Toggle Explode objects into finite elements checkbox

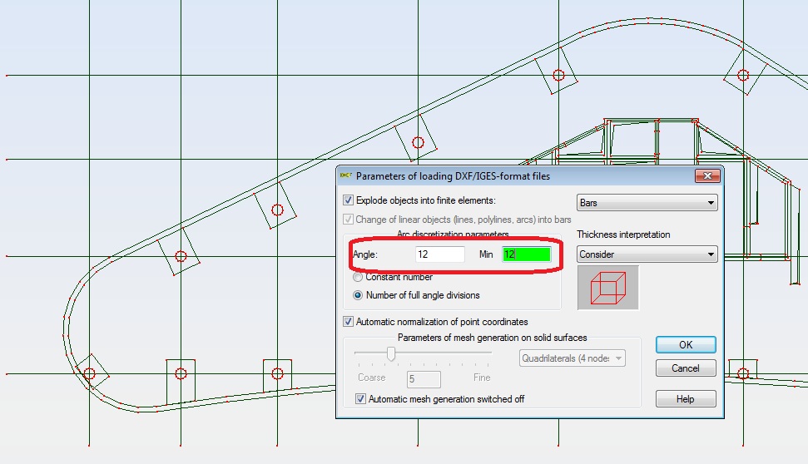pos(349,200)
